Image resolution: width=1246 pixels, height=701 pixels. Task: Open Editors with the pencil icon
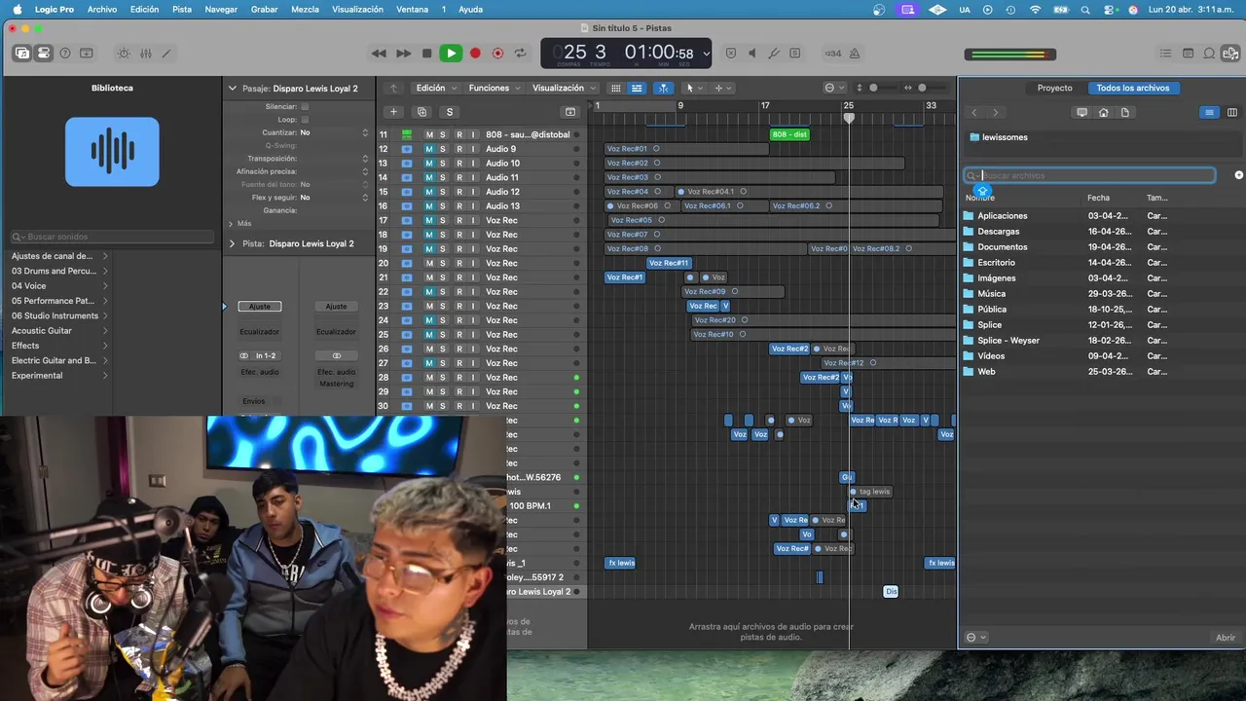[166, 54]
